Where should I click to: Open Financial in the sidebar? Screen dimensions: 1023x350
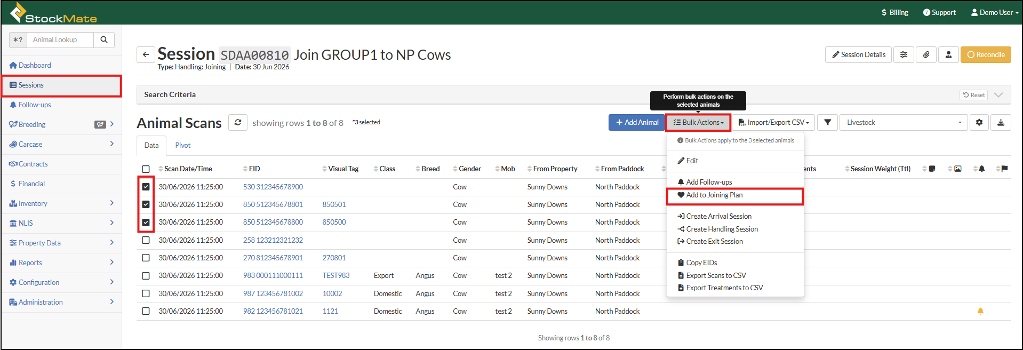(31, 184)
